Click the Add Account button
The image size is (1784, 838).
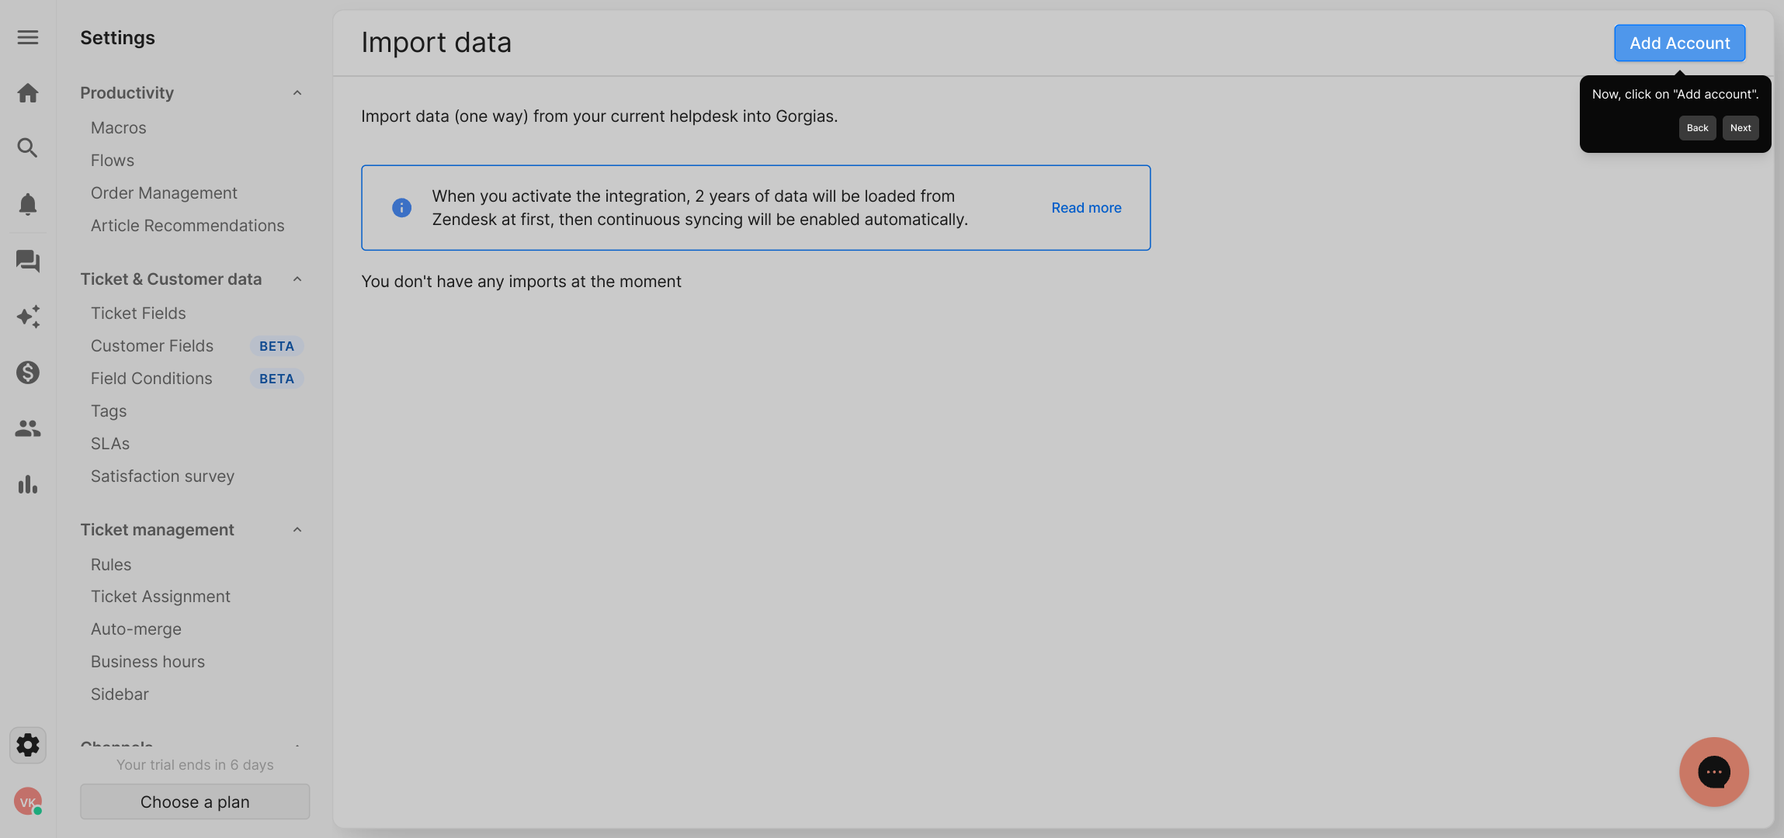pos(1680,43)
